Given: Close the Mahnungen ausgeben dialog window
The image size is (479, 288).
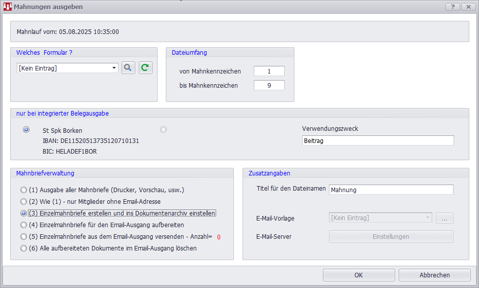Looking at the screenshot, I should tap(468, 7).
